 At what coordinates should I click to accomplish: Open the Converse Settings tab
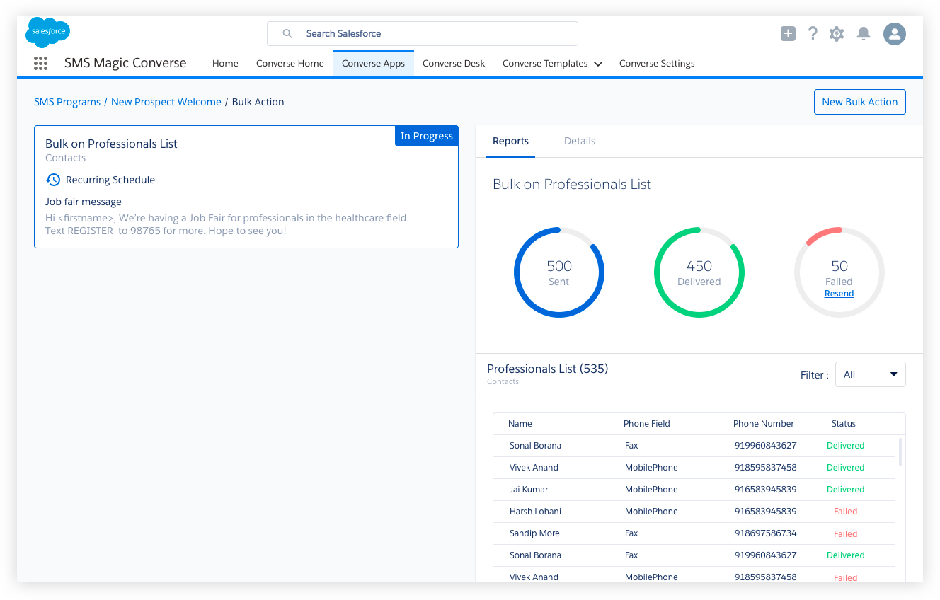pyautogui.click(x=657, y=63)
